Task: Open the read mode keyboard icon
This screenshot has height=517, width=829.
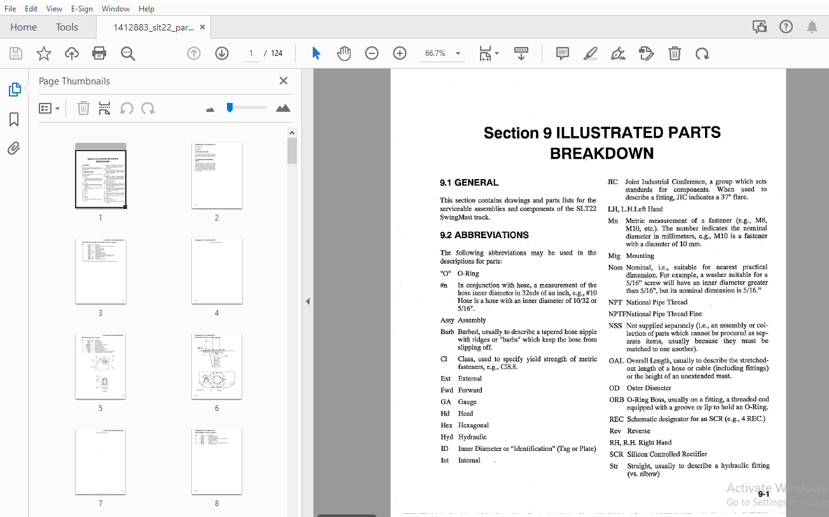Action: [x=521, y=53]
